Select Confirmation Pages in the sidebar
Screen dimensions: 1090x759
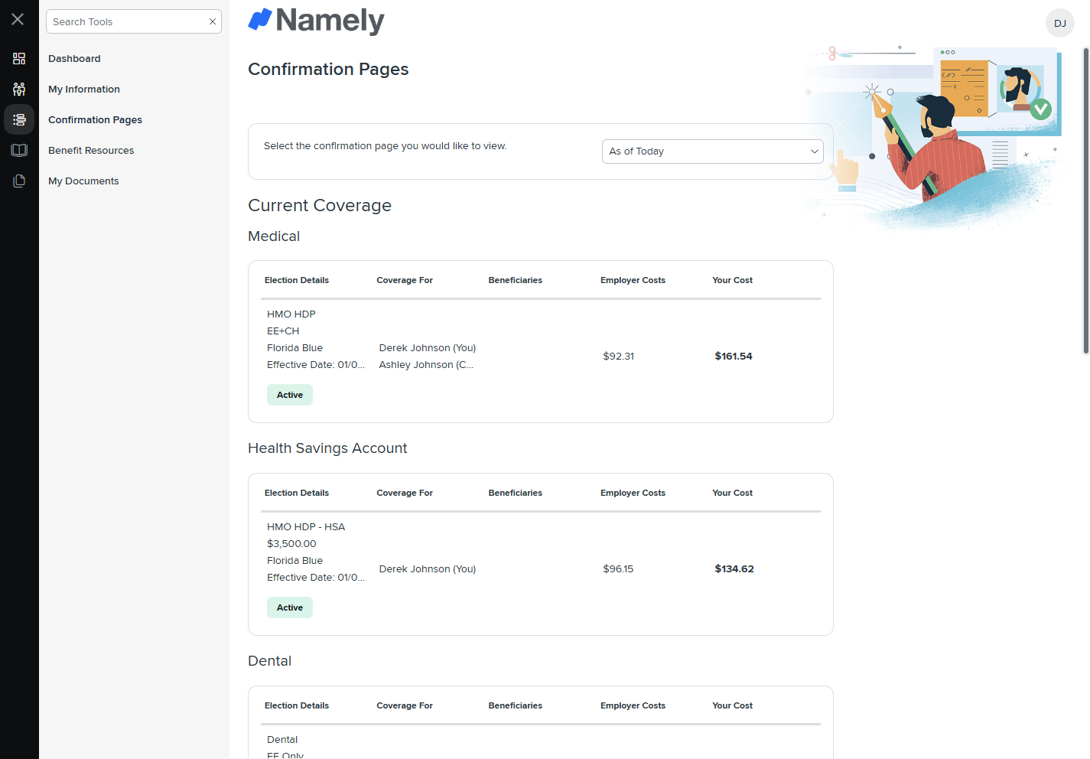(95, 119)
